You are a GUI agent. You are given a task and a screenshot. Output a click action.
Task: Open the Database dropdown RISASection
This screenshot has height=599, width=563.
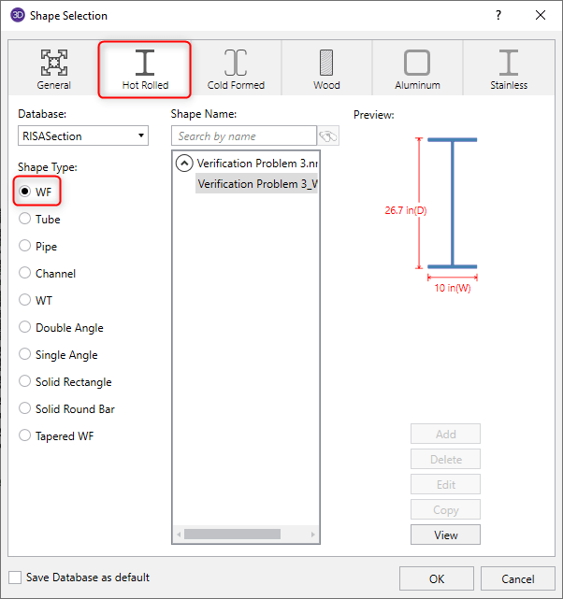(83, 136)
